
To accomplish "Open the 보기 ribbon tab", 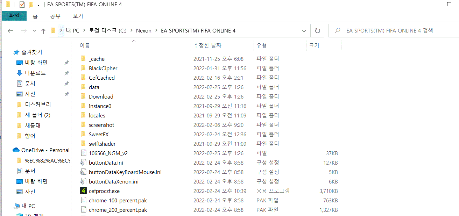I will coord(78,16).
